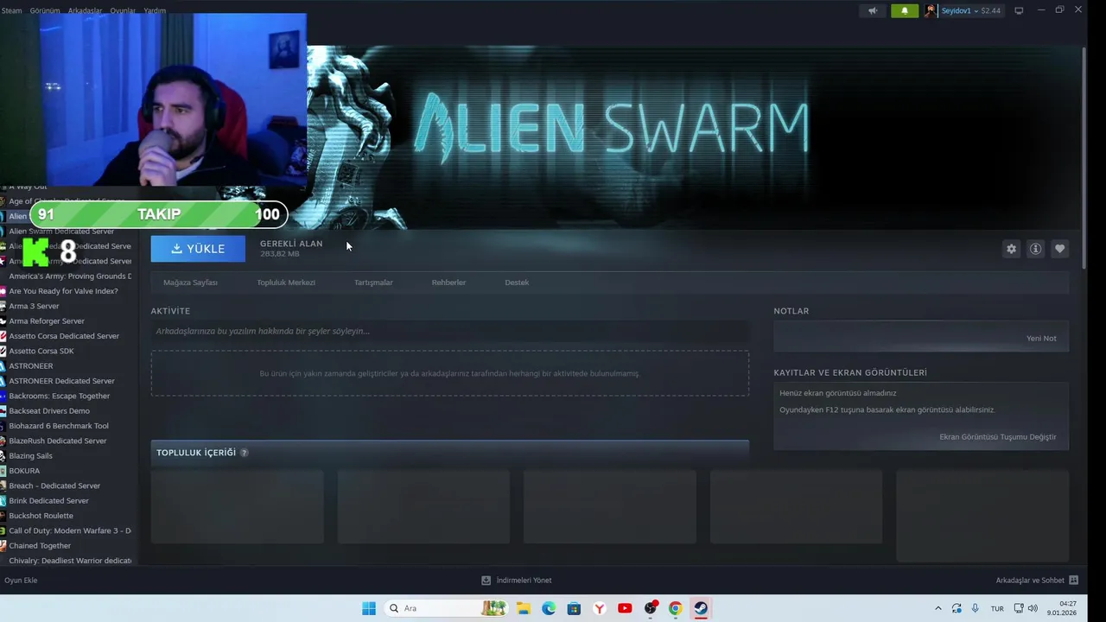Open the Destek tab
The height and width of the screenshot is (622, 1106).
(x=517, y=282)
